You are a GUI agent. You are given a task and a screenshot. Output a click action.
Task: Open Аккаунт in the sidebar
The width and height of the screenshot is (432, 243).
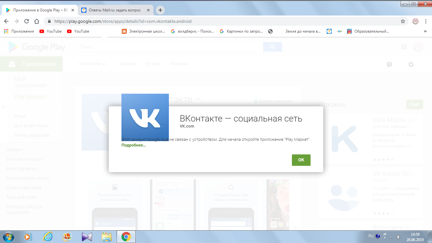coord(15,150)
